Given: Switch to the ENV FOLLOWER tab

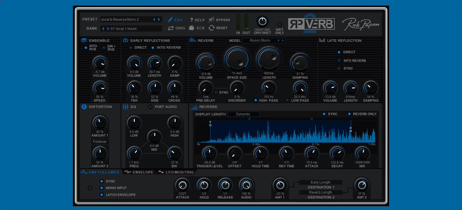Looking at the screenshot, I should pyautogui.click(x=100, y=172).
